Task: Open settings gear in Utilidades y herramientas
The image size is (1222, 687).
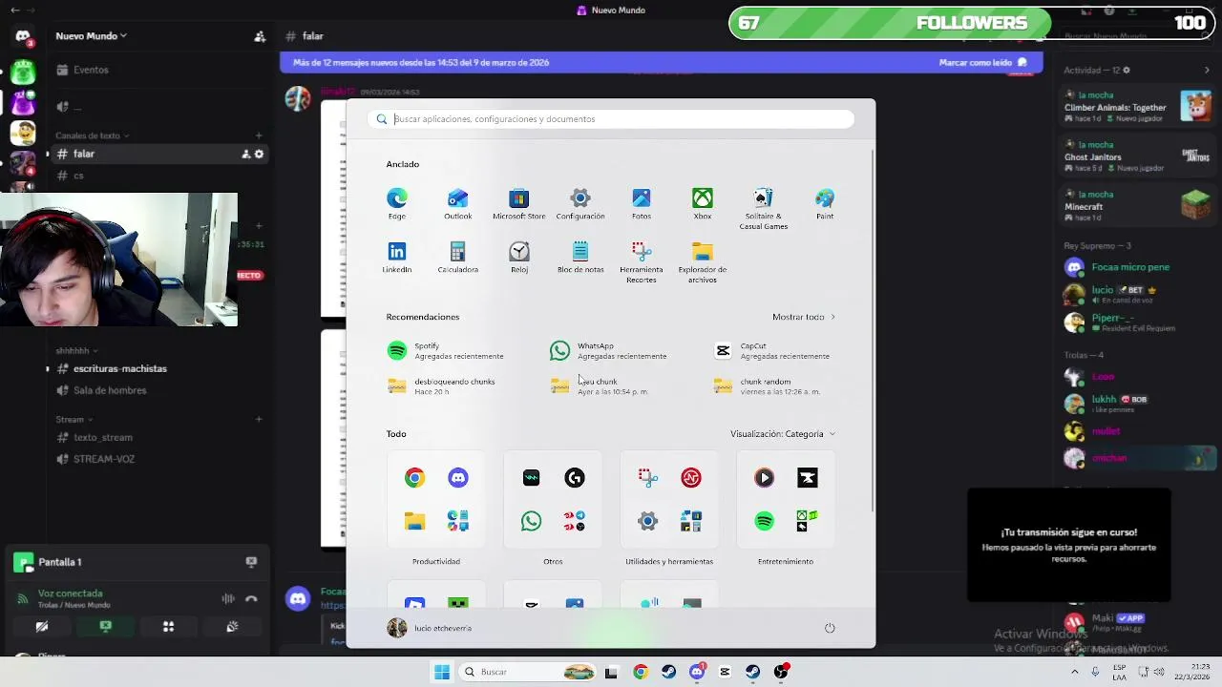Action: click(x=647, y=521)
